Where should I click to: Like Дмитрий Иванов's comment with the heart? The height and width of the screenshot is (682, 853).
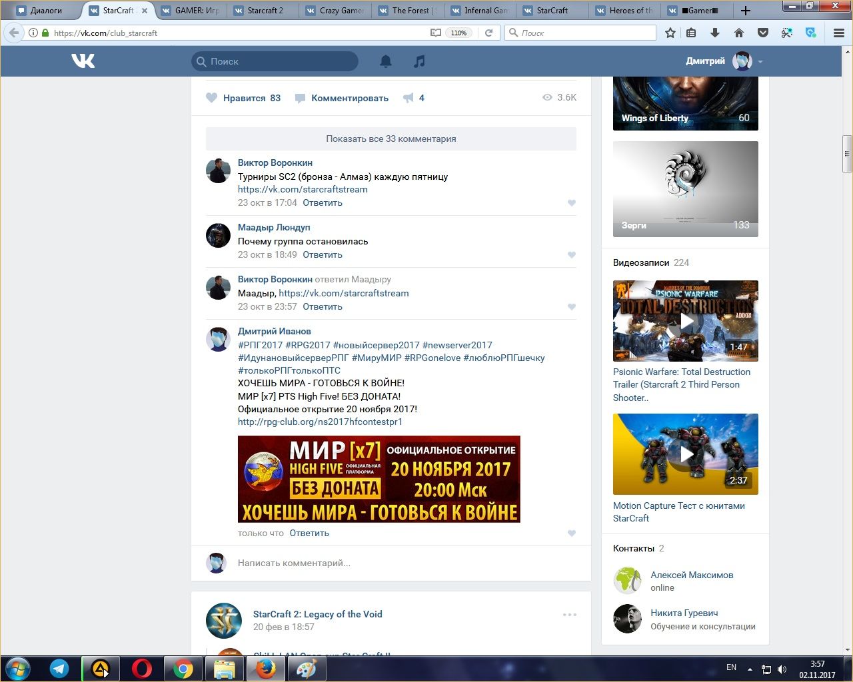572,533
